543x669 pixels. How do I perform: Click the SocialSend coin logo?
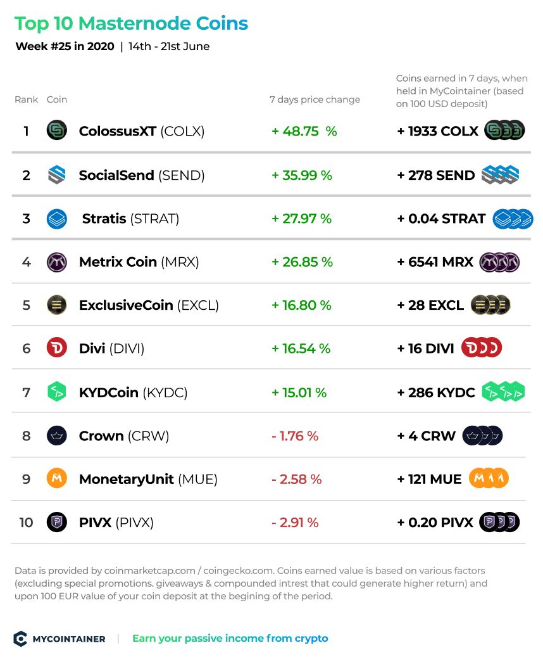pos(57,174)
